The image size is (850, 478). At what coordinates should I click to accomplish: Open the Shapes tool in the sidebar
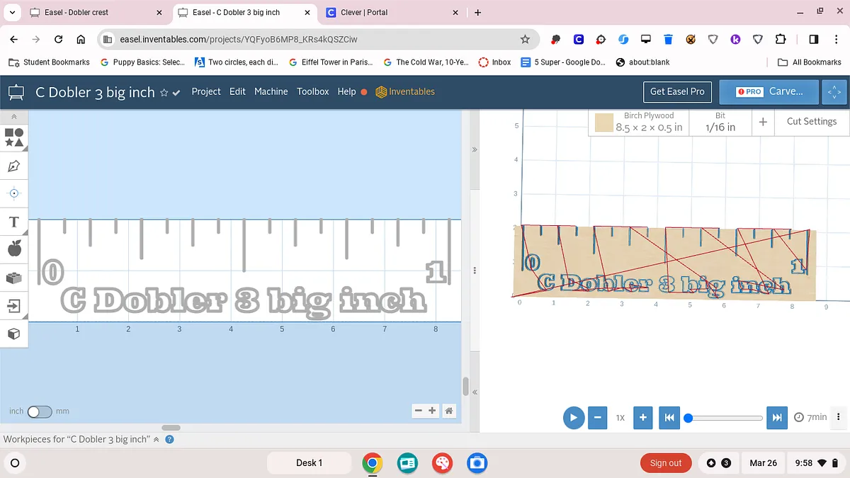pyautogui.click(x=14, y=137)
